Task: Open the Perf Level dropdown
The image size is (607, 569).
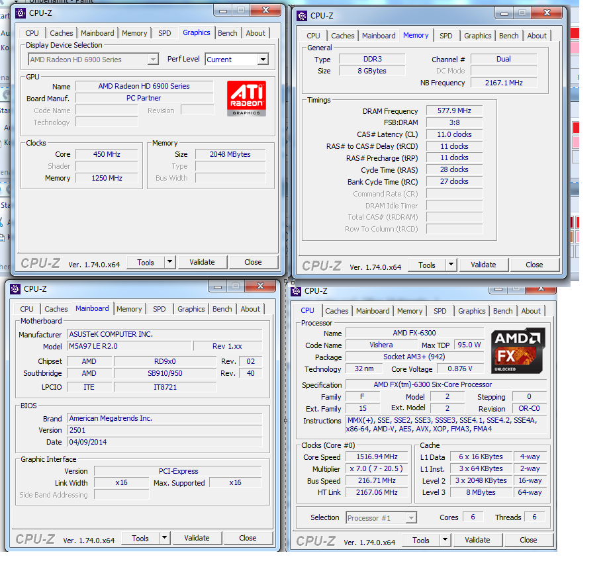Action: (263, 60)
